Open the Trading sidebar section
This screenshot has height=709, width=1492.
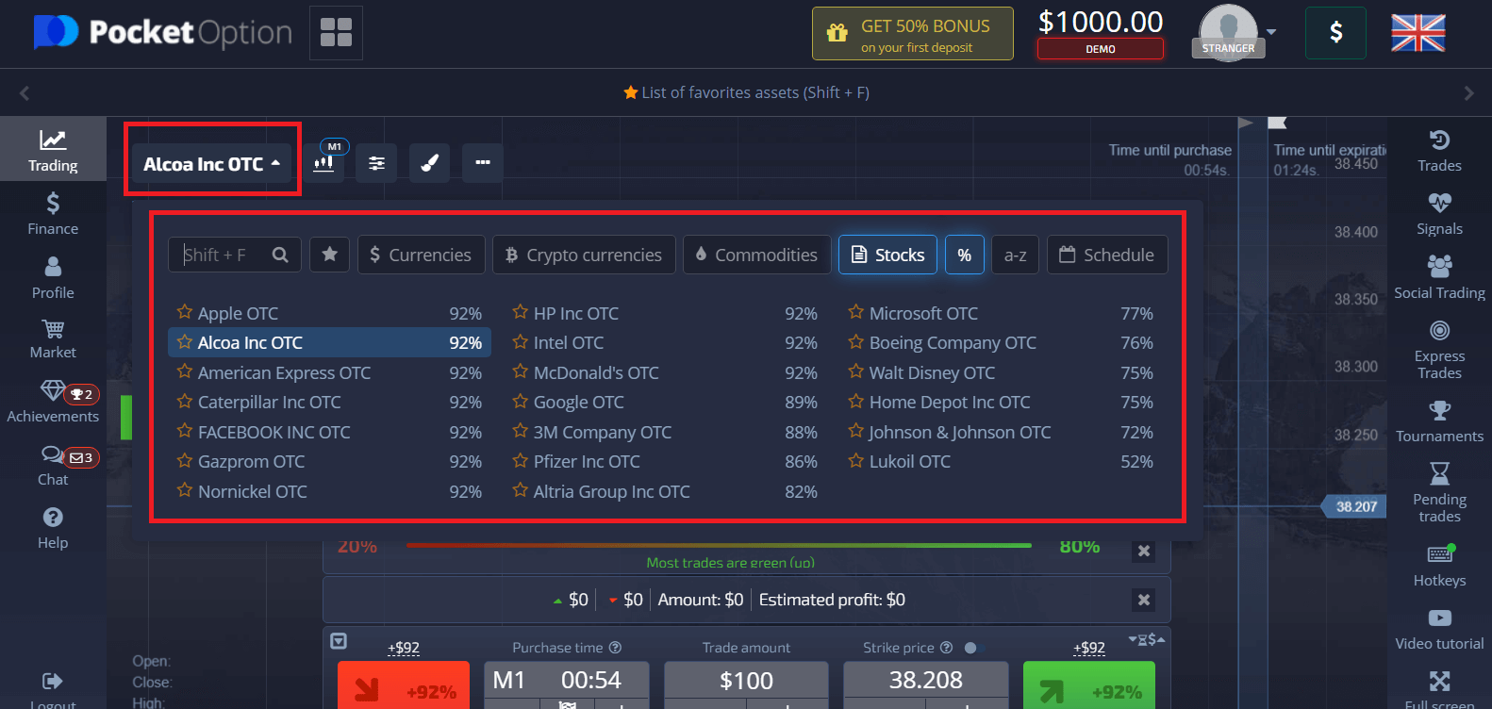(x=53, y=150)
